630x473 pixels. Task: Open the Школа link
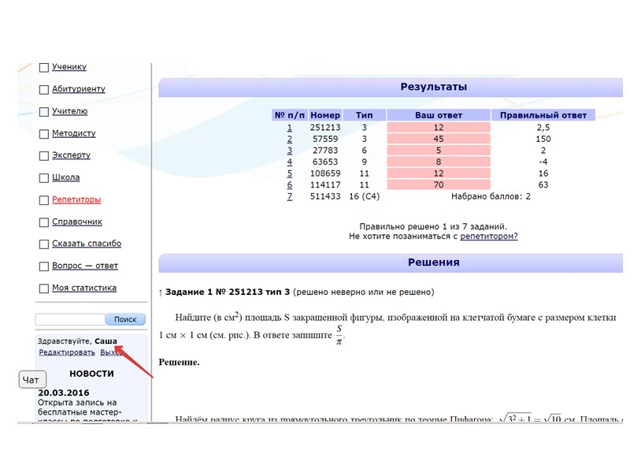click(x=66, y=177)
